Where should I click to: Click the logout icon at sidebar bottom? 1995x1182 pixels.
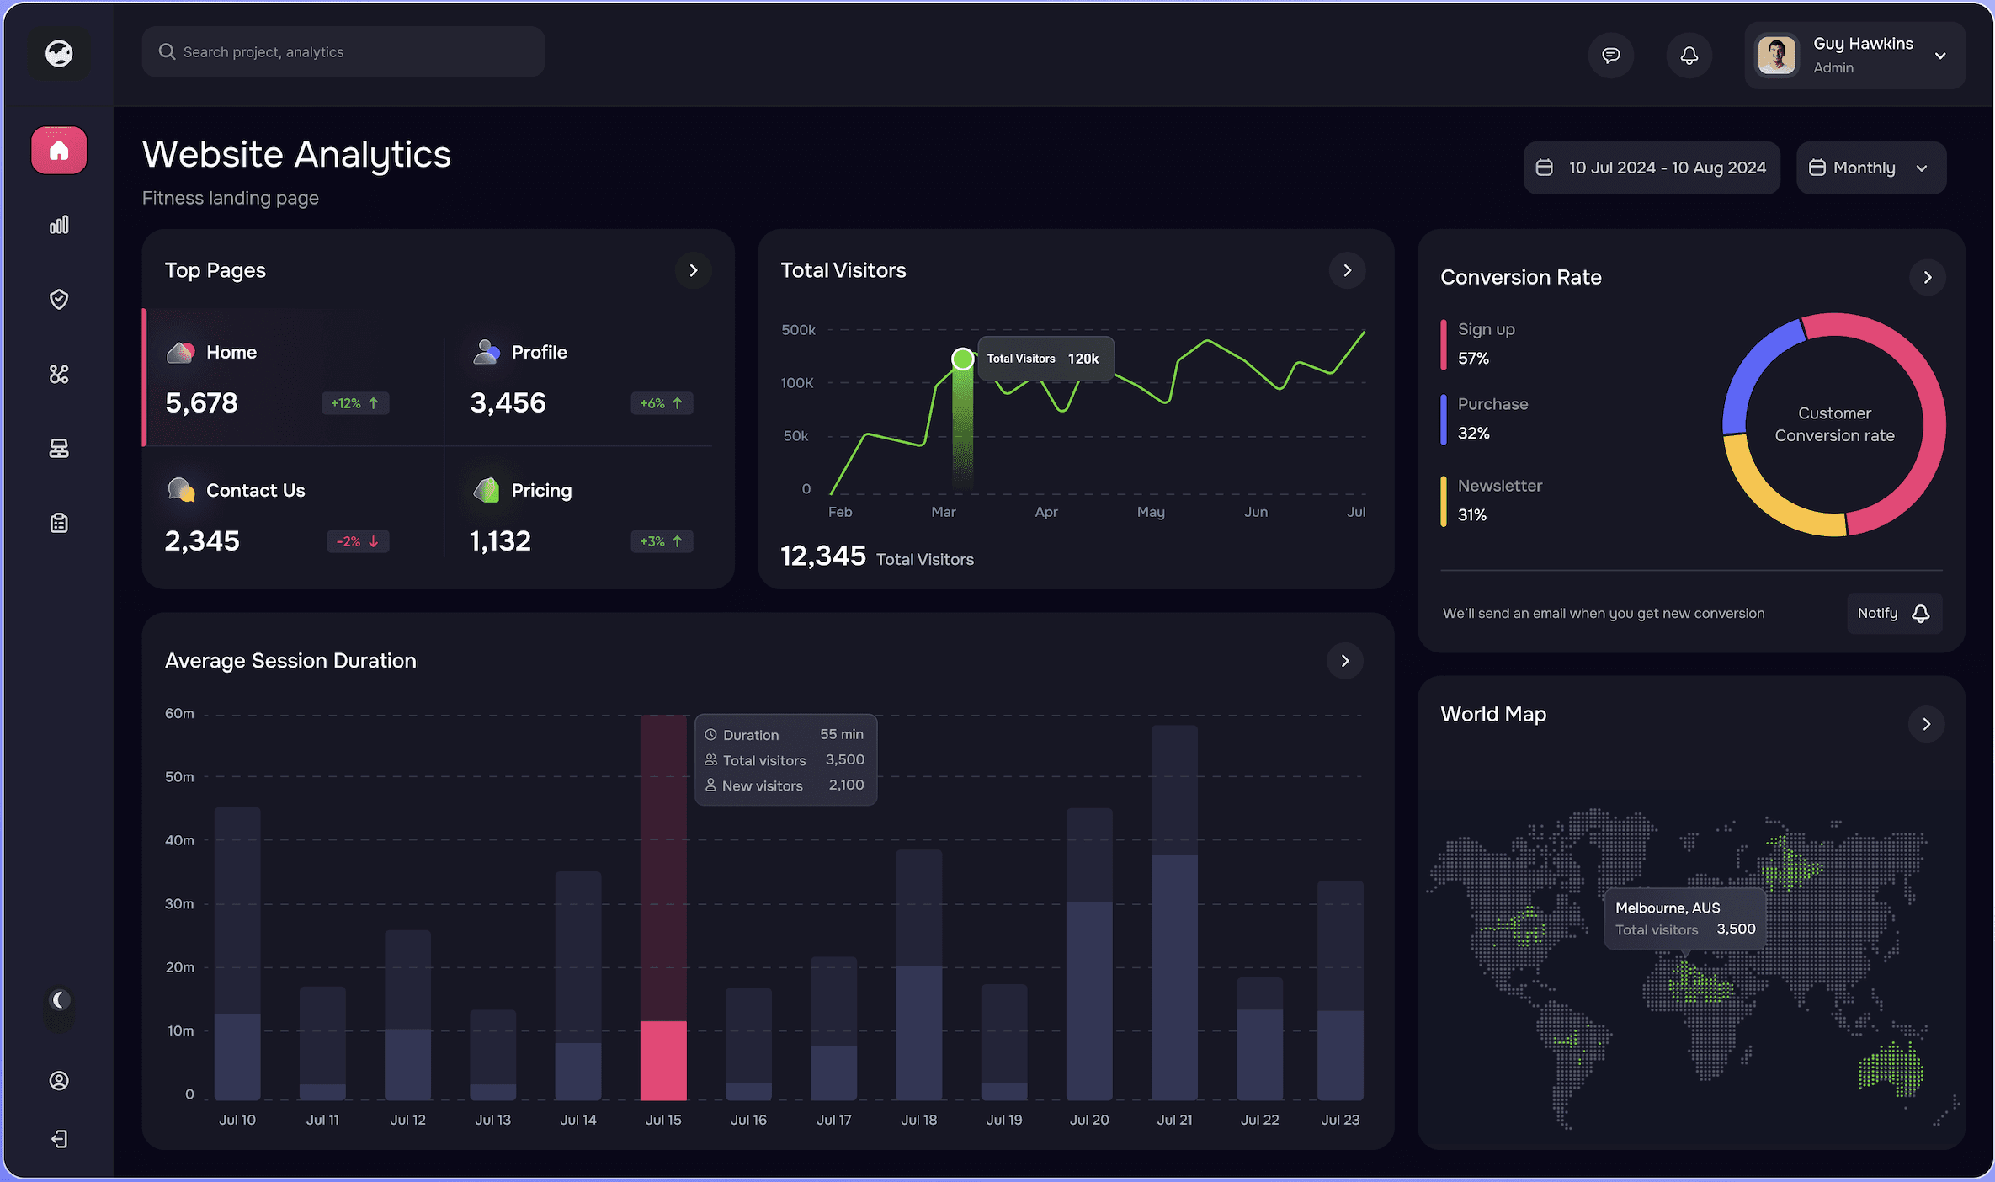tap(59, 1139)
